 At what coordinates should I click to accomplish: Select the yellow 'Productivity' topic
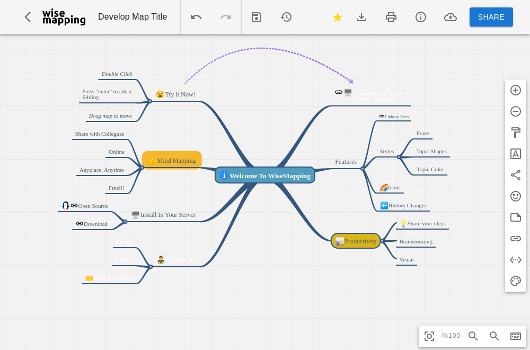pos(356,241)
